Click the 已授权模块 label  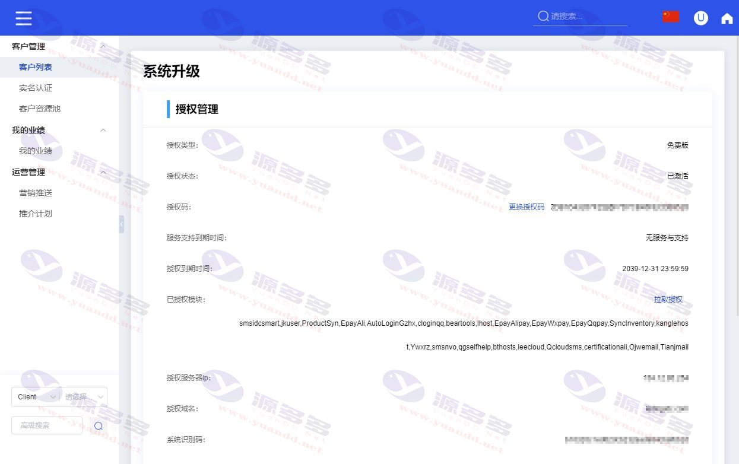(186, 300)
